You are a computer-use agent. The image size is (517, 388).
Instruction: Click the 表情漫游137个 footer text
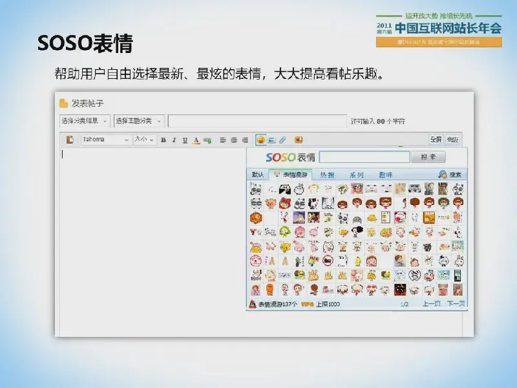click(278, 304)
